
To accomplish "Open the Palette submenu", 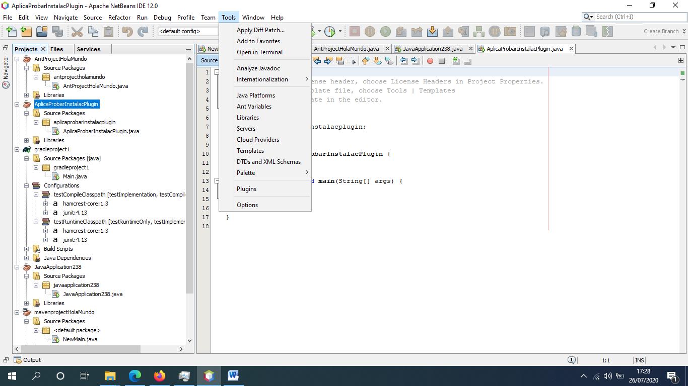I will tap(265, 173).
